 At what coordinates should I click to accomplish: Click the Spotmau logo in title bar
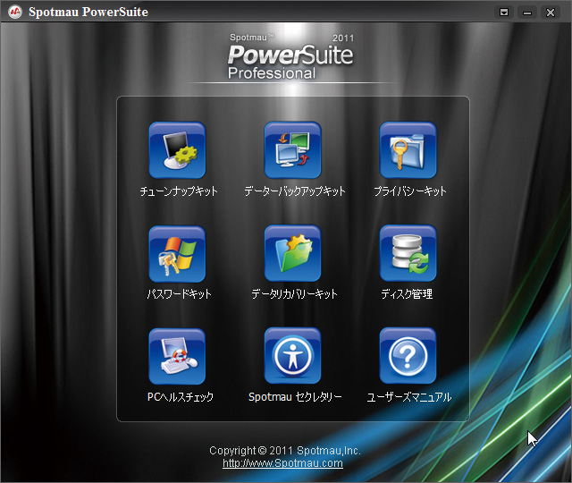(15, 12)
